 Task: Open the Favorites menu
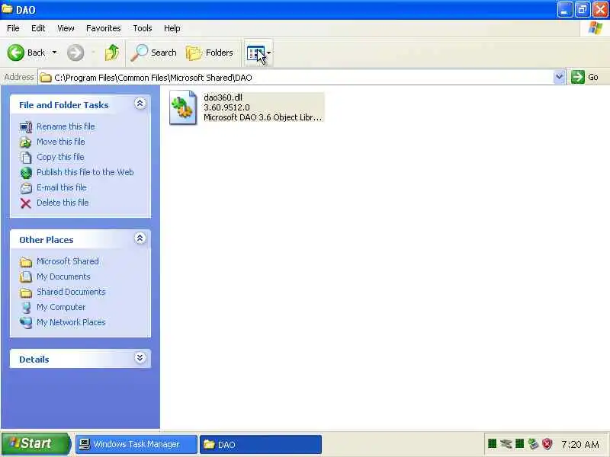[104, 28]
